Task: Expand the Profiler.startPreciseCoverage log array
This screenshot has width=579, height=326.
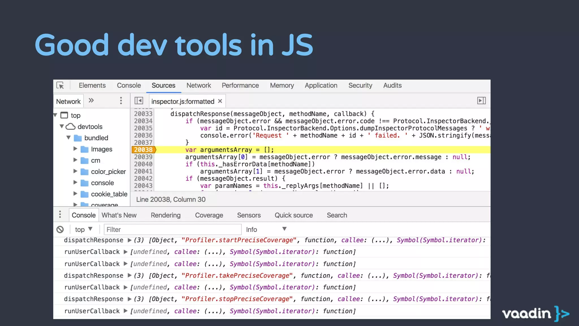Action: click(x=129, y=240)
